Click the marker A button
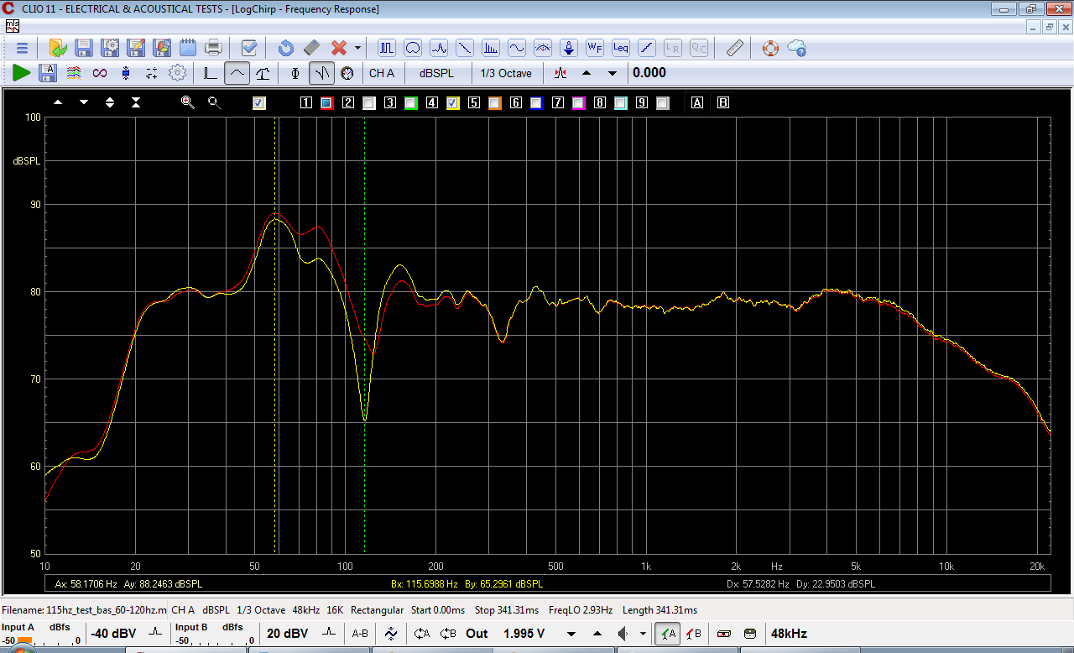Screen dimensions: 1074x653 (697, 103)
